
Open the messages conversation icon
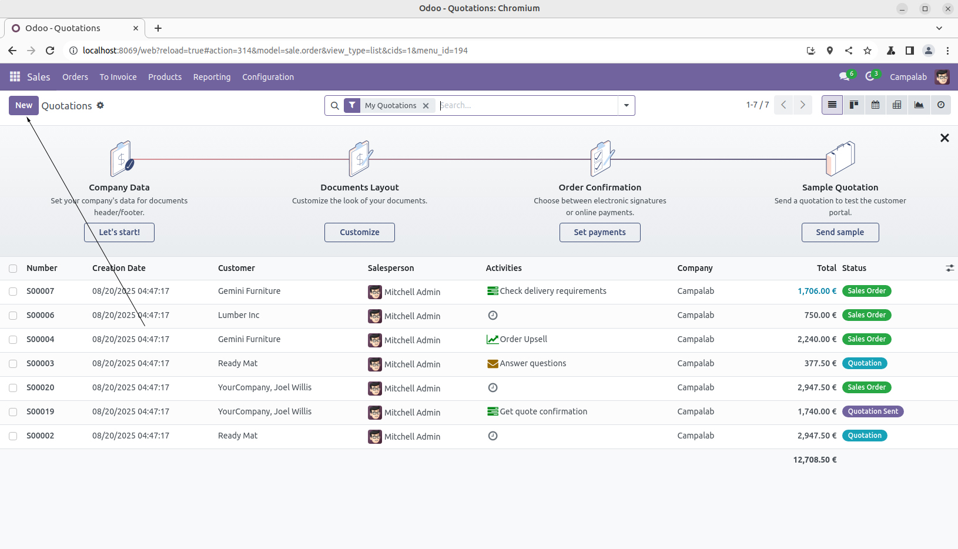(x=844, y=76)
